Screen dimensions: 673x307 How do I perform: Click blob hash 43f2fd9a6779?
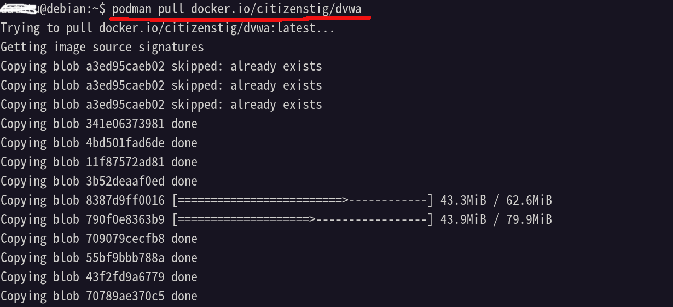click(125, 277)
